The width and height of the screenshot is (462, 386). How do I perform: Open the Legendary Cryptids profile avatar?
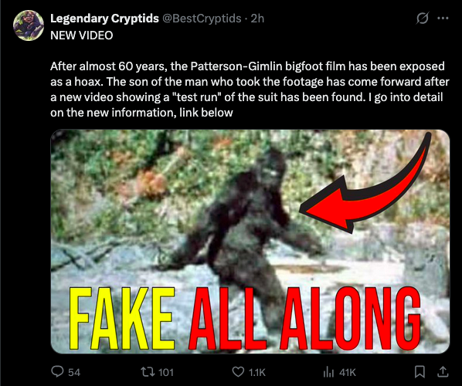click(x=29, y=25)
